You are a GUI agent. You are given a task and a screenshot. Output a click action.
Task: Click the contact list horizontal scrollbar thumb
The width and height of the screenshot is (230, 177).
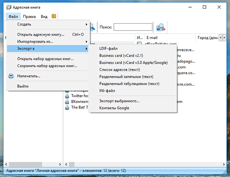point(72,164)
